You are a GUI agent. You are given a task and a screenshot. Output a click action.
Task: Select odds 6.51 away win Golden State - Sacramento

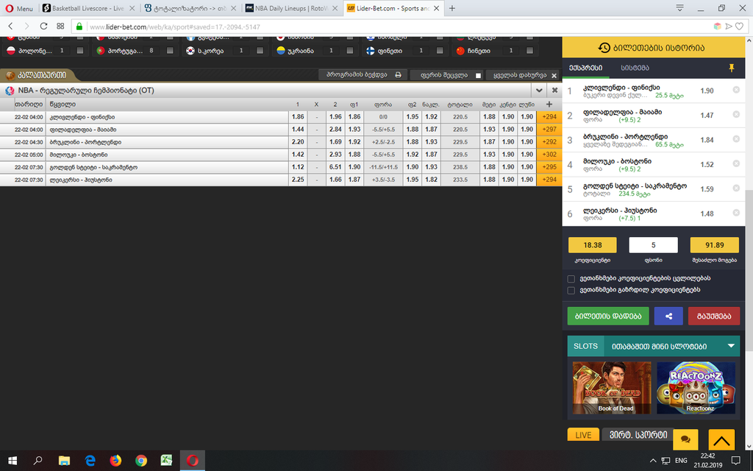click(x=335, y=167)
